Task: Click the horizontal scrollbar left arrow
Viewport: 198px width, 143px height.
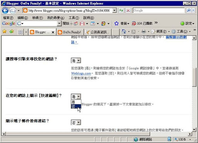Action: tap(4, 134)
